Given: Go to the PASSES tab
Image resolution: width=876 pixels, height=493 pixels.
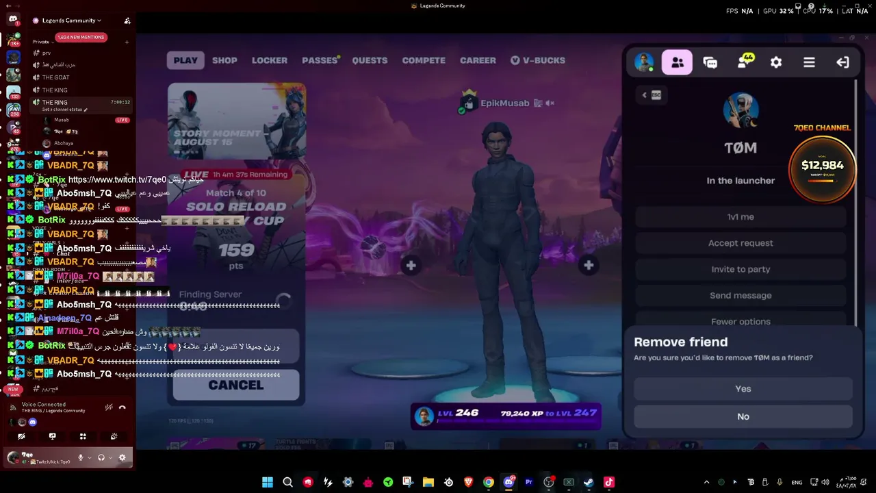Looking at the screenshot, I should (x=320, y=60).
